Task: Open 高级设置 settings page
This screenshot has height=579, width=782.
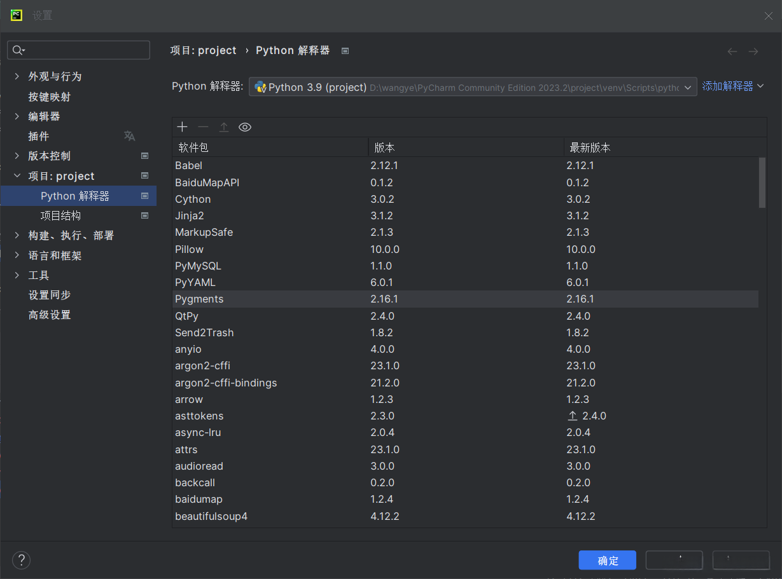Action: [50, 315]
